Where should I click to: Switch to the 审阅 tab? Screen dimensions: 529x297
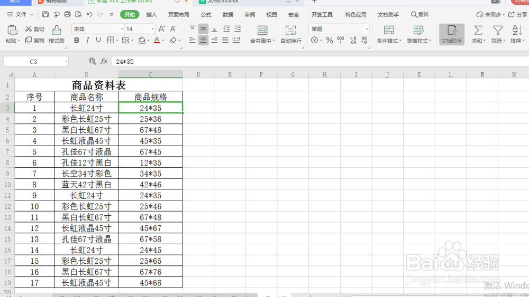[250, 14]
